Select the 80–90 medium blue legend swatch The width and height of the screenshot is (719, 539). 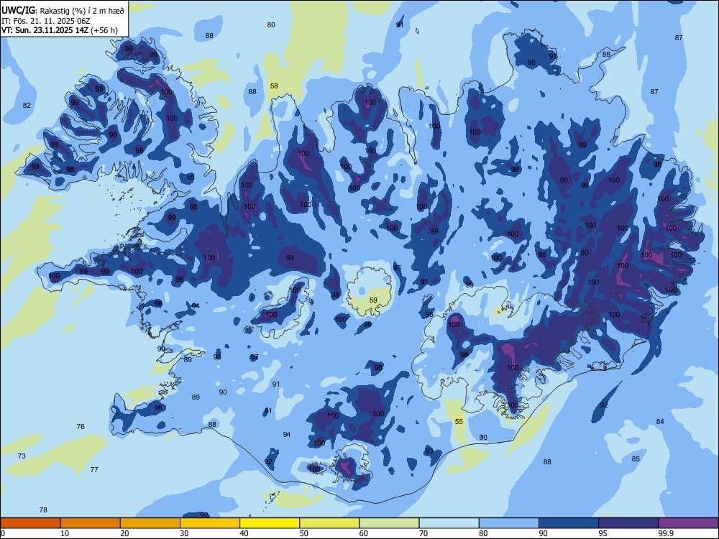[509, 523]
